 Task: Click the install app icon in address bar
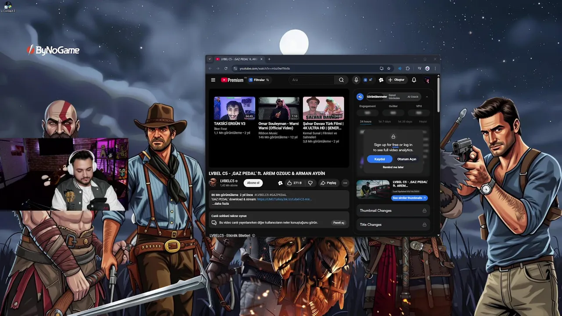[382, 68]
